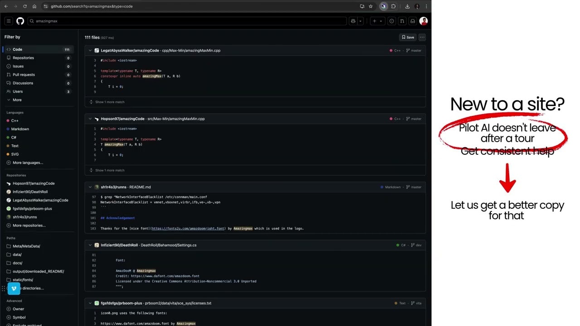Collapse the LegatAbyssWalker/amazingCode result card
This screenshot has height=326, width=580.
point(90,51)
